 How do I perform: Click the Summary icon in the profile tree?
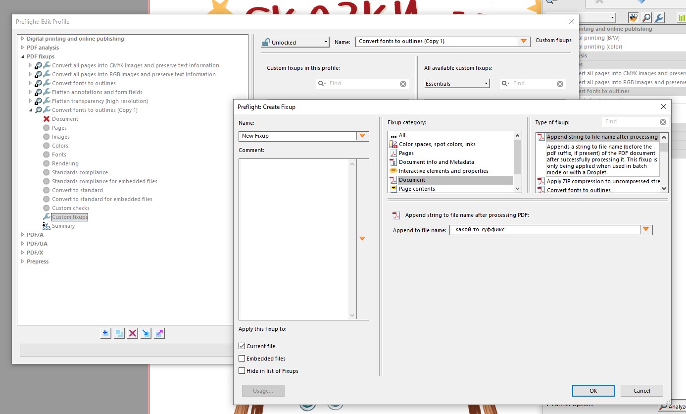(x=47, y=226)
